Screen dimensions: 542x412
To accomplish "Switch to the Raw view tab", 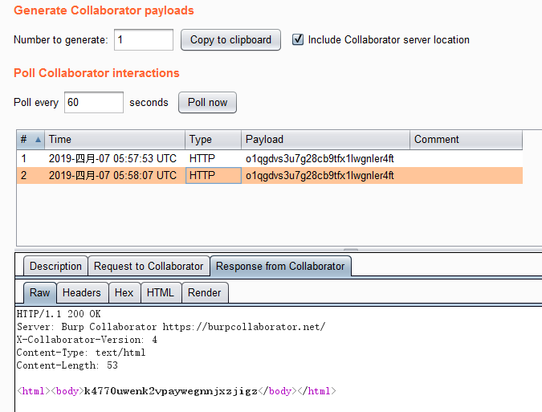I will point(39,293).
